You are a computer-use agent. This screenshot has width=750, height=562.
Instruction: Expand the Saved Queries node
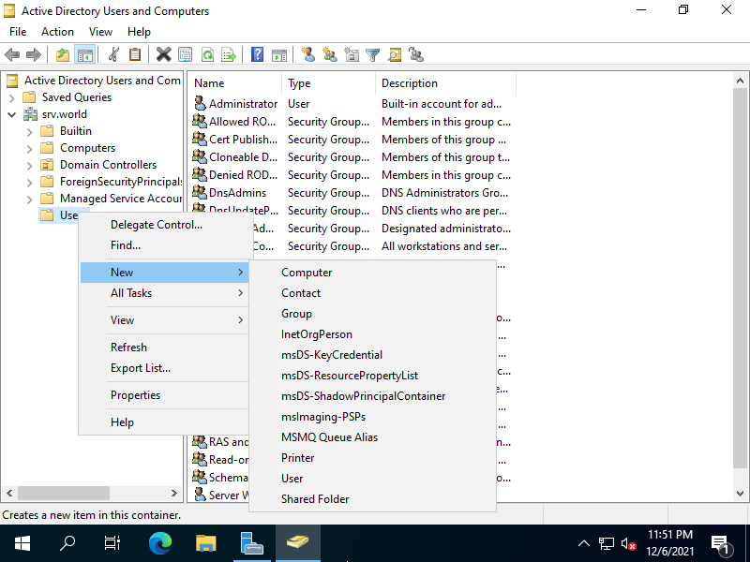coord(11,97)
